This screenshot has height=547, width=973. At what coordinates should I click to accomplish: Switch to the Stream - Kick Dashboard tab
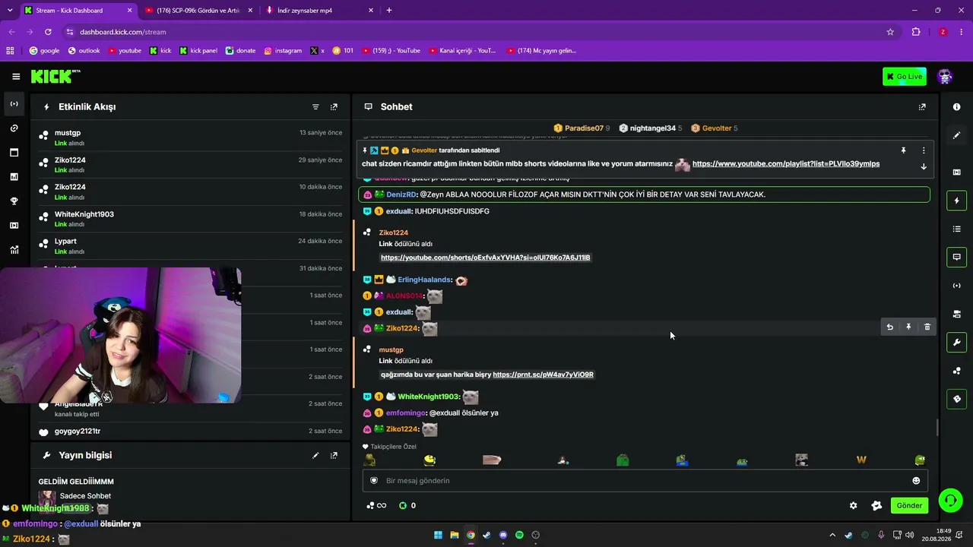pyautogui.click(x=78, y=11)
